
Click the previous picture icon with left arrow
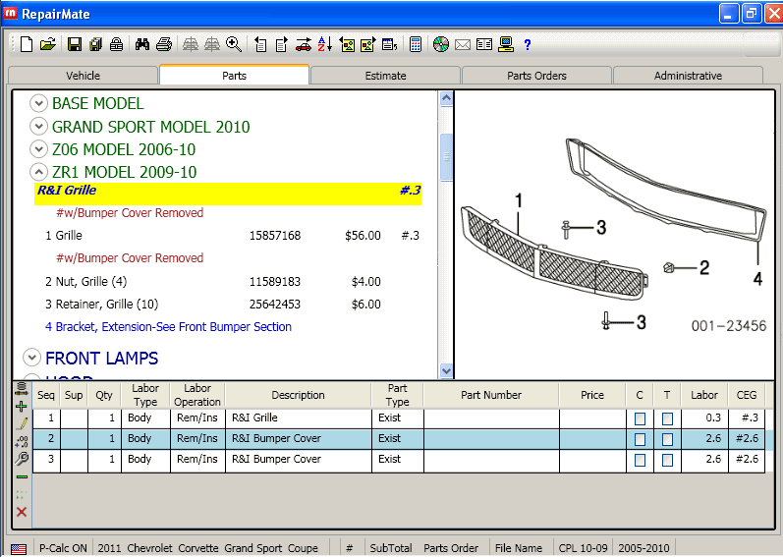(347, 44)
